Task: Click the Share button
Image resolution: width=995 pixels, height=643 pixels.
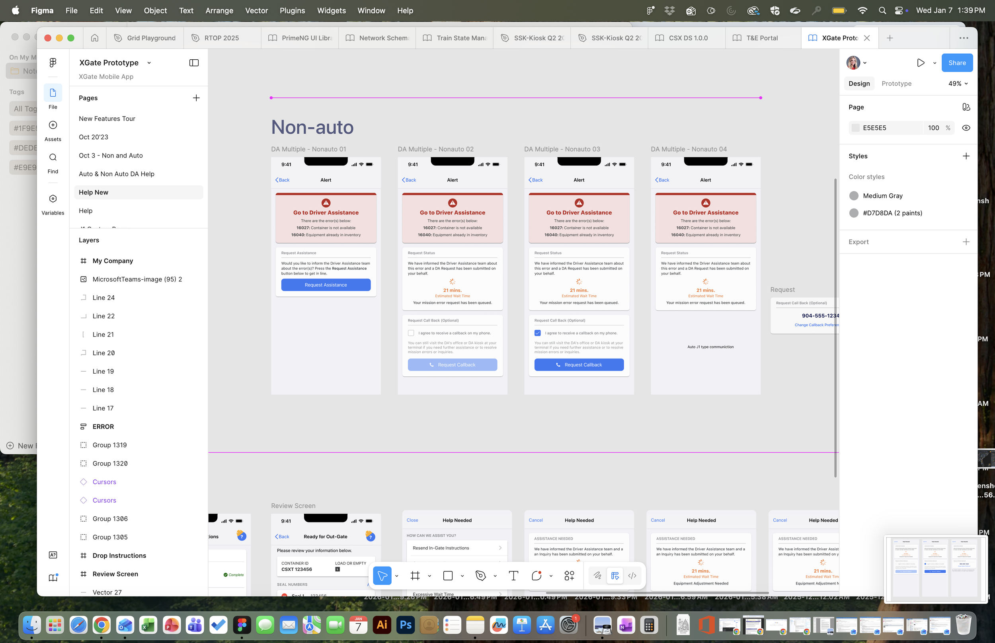Action: pos(956,62)
